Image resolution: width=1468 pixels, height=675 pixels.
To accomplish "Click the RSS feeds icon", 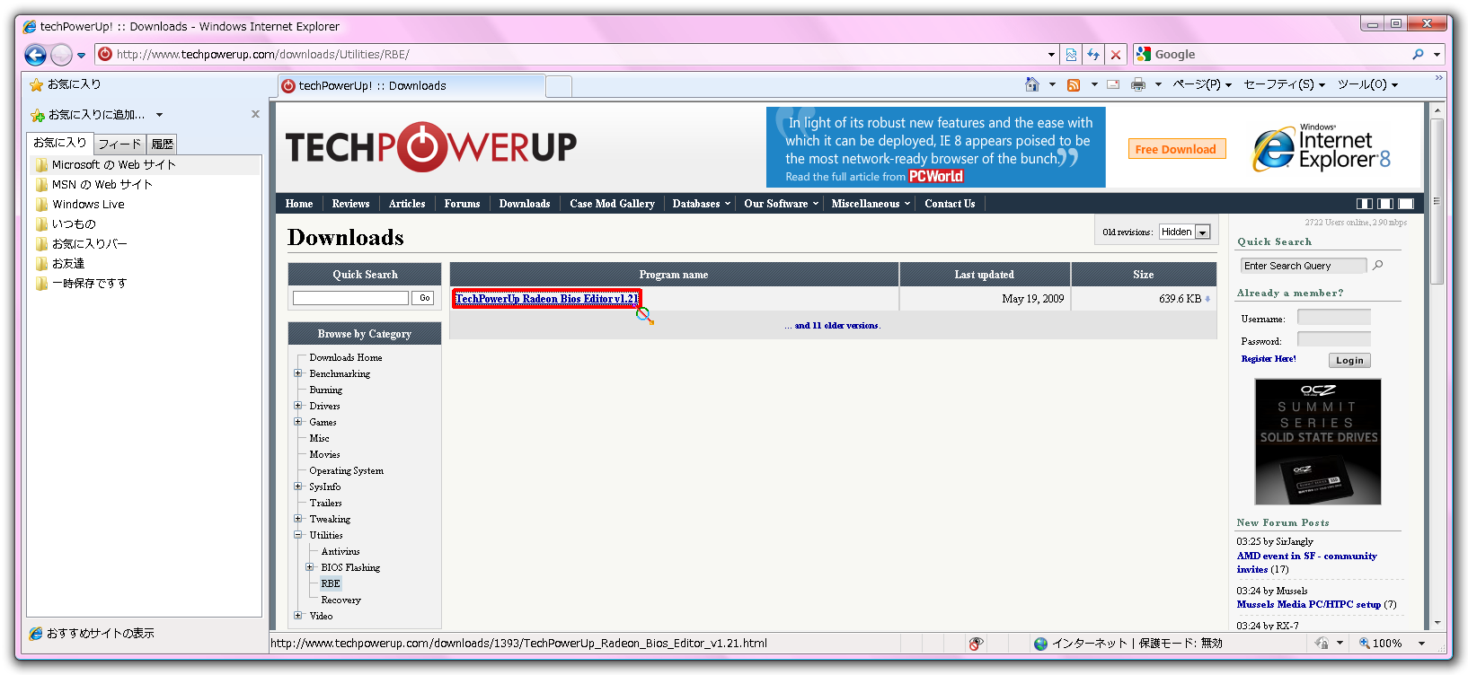I will [x=1074, y=84].
